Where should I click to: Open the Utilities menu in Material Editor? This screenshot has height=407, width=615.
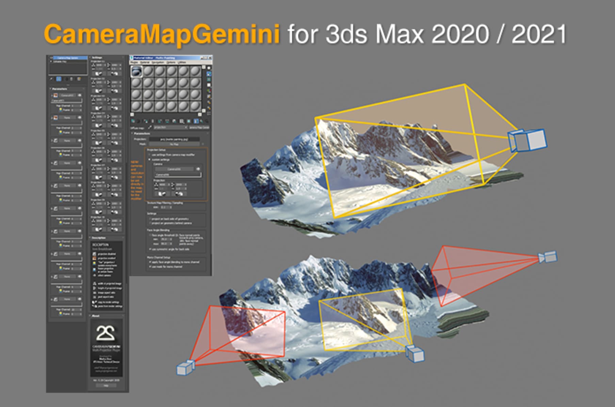pos(182,62)
